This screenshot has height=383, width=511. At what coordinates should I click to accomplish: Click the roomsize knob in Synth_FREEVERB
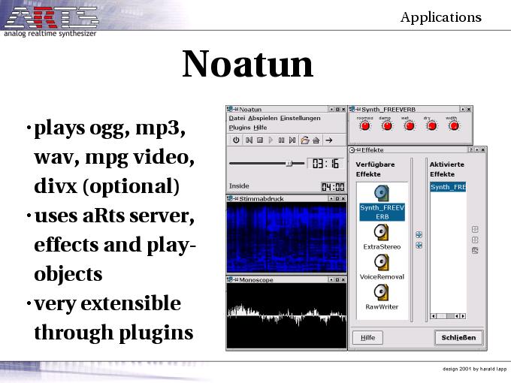(x=365, y=125)
